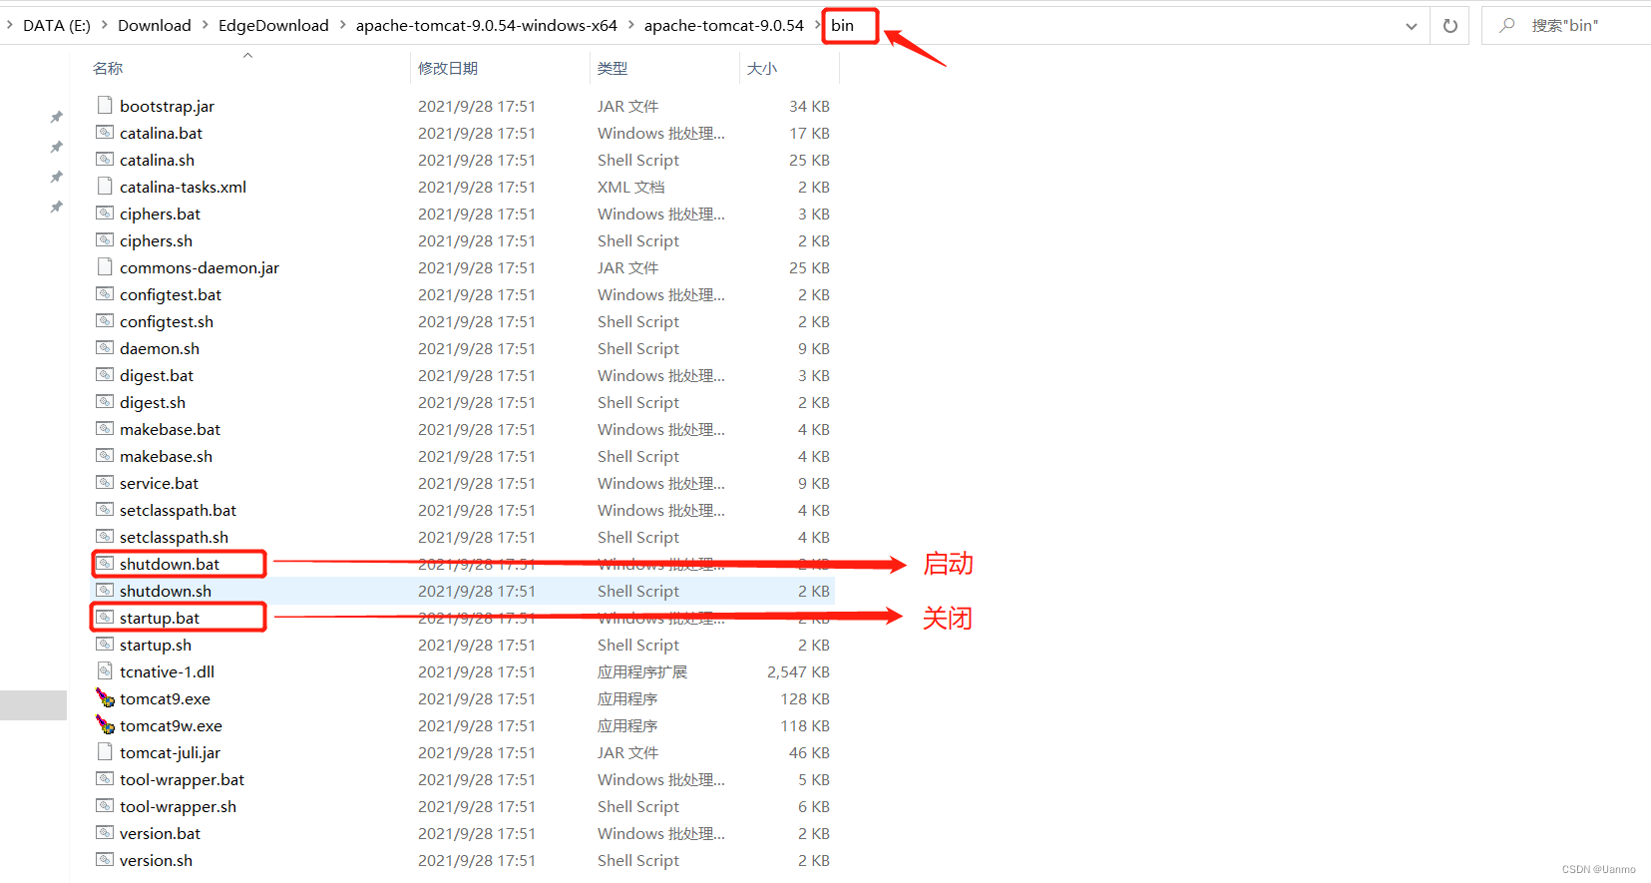Click the 118 KB size value
The image size is (1651, 883).
(805, 725)
